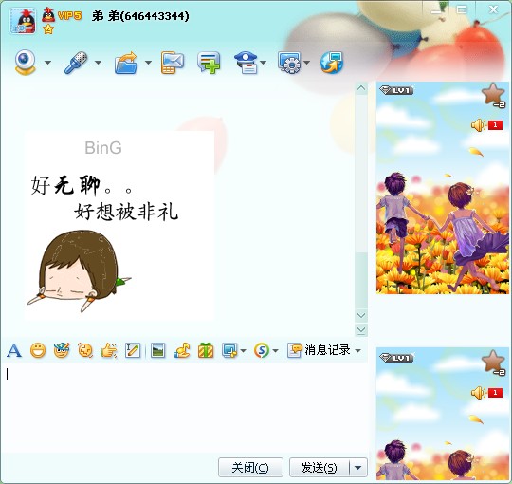Open the emoticon smiley picker

point(38,351)
